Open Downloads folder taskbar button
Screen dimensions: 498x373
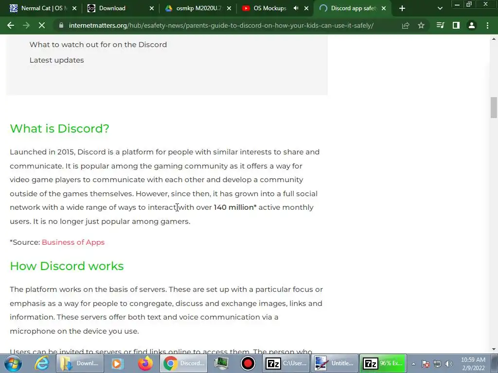pyautogui.click(x=80, y=363)
